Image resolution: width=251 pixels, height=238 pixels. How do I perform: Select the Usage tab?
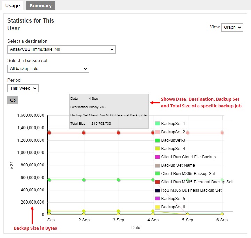(x=13, y=6)
